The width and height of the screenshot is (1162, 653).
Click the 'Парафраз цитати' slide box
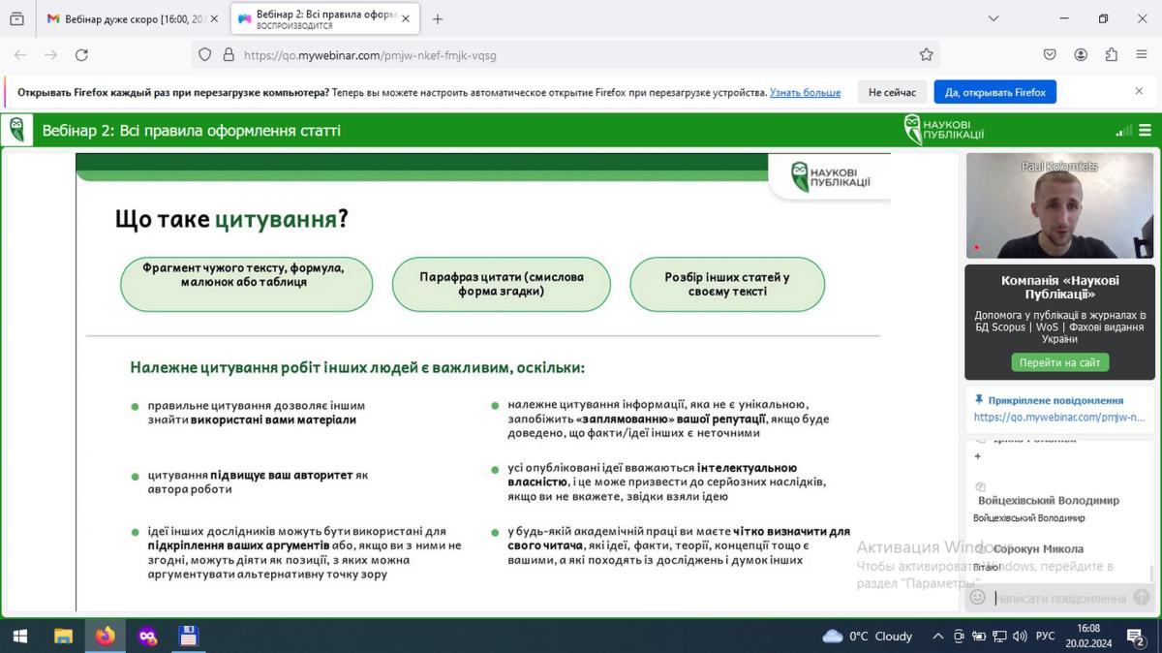[x=501, y=284]
